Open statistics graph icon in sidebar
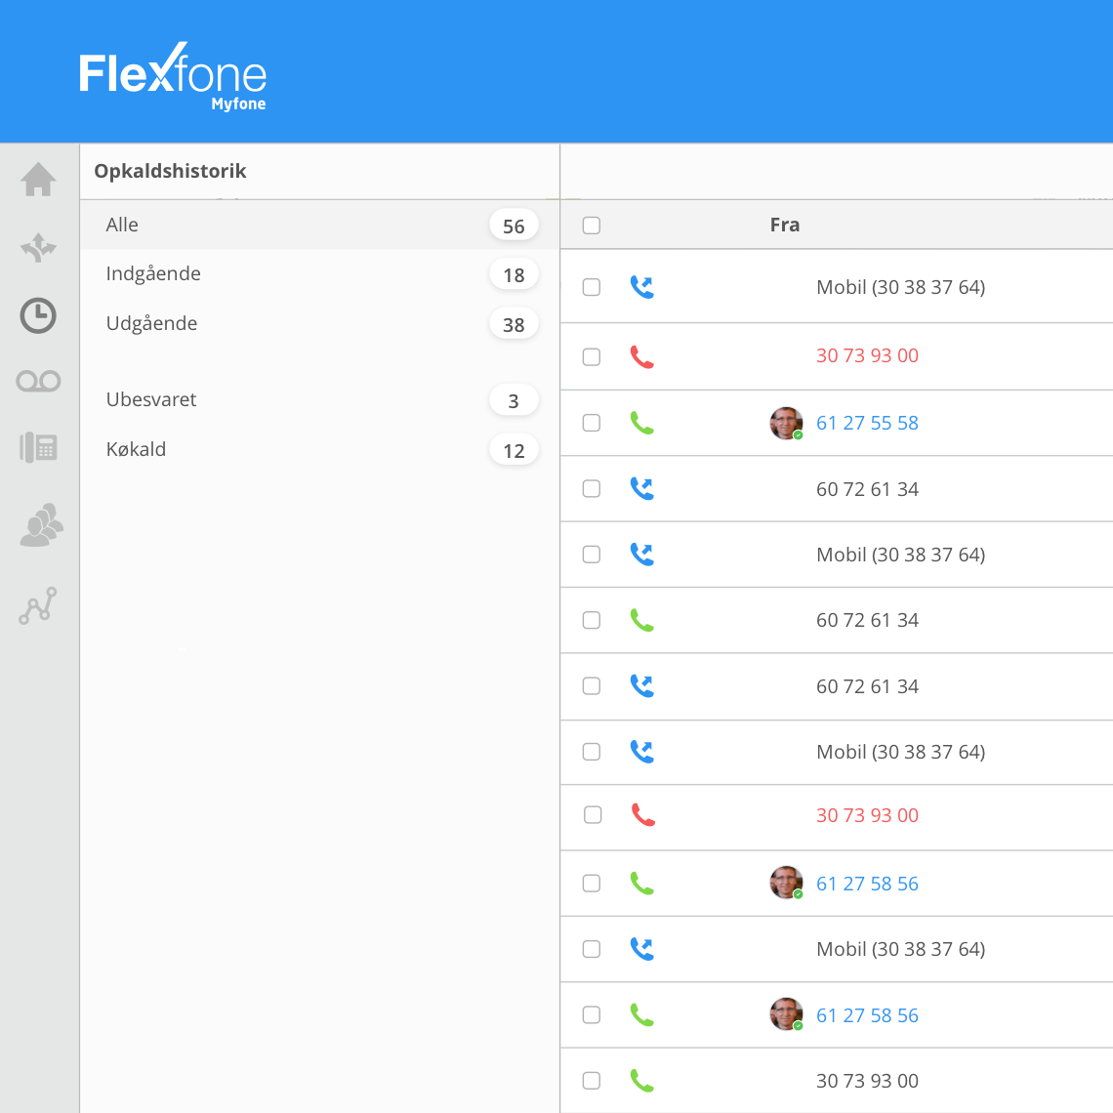1113x1113 pixels. click(x=38, y=605)
